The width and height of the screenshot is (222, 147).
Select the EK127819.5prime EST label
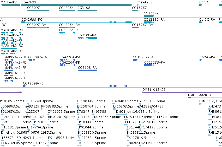click(x=141, y=138)
